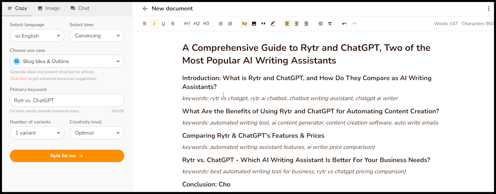Toggle bold formatting in the toolbar
Image resolution: width=496 pixels, height=194 pixels.
144,24
